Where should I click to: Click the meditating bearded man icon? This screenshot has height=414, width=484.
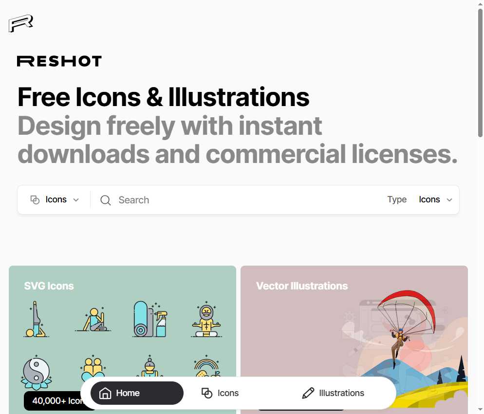(206, 320)
